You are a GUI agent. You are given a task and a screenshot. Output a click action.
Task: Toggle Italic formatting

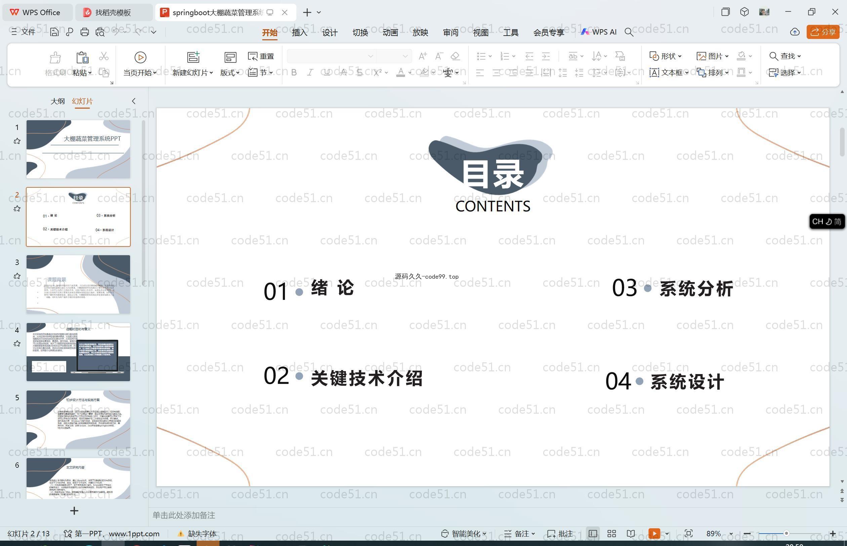click(310, 73)
